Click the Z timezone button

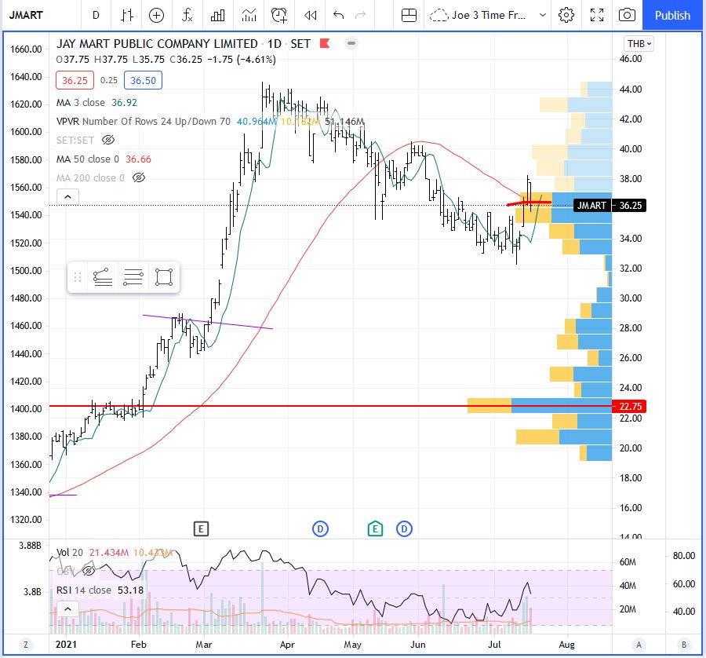pos(26,645)
